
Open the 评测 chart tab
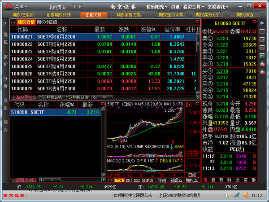click(x=162, y=180)
